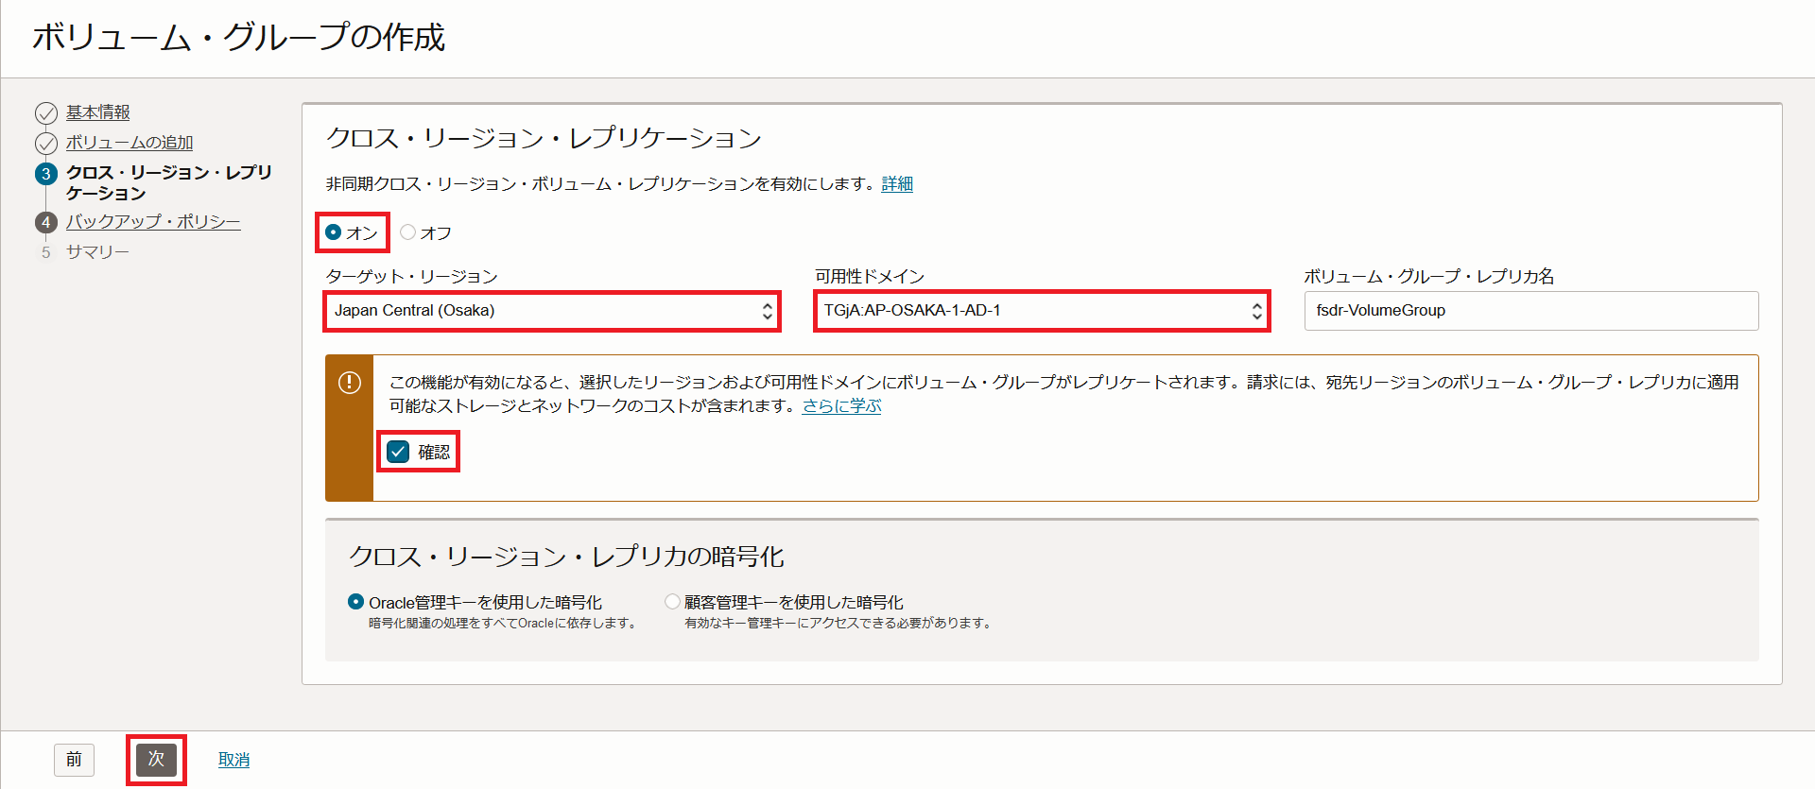
Task: Click the ボリューム・グループ・レプリカ名 text field
Action: coord(1530,311)
